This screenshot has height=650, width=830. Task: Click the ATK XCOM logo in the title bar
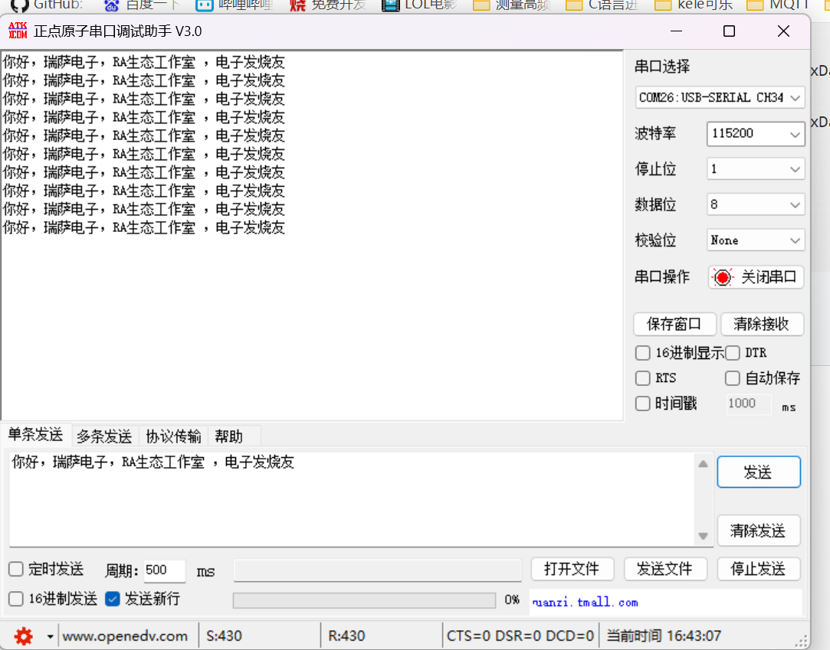click(x=18, y=31)
